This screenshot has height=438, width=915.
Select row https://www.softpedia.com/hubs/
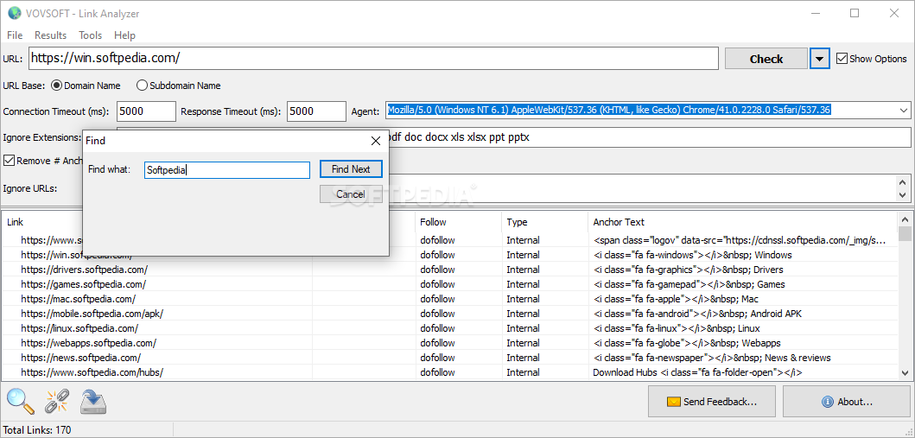[449, 372]
